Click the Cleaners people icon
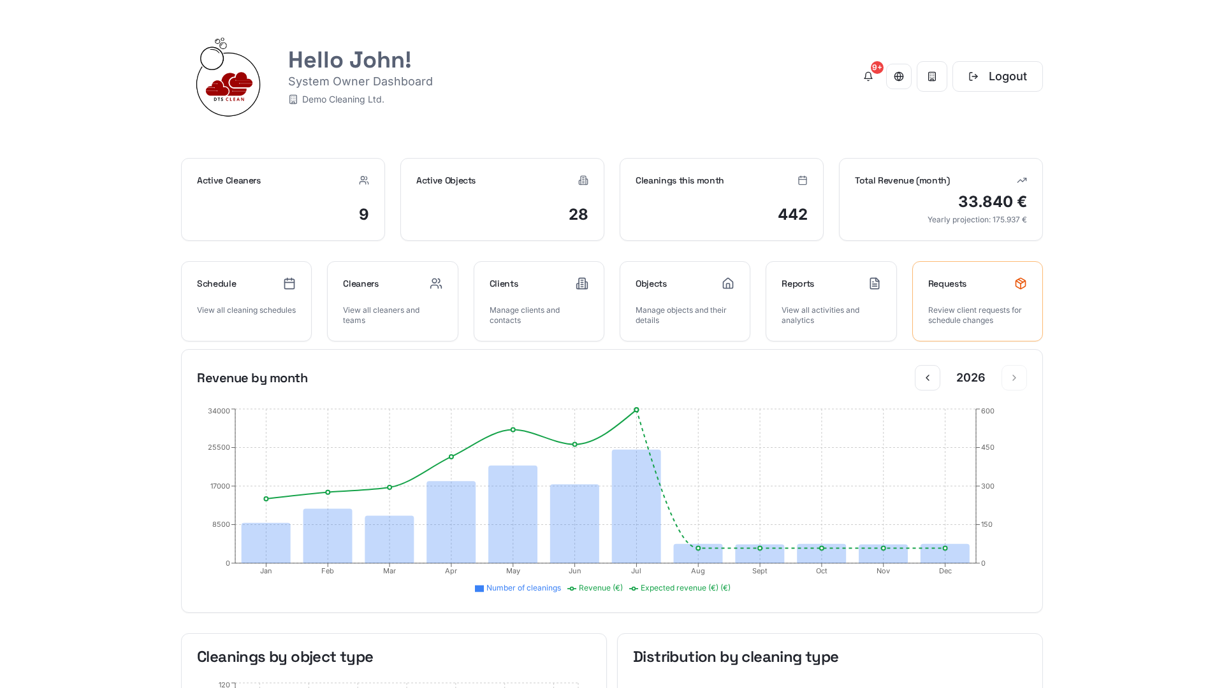This screenshot has width=1224, height=688. click(x=436, y=283)
